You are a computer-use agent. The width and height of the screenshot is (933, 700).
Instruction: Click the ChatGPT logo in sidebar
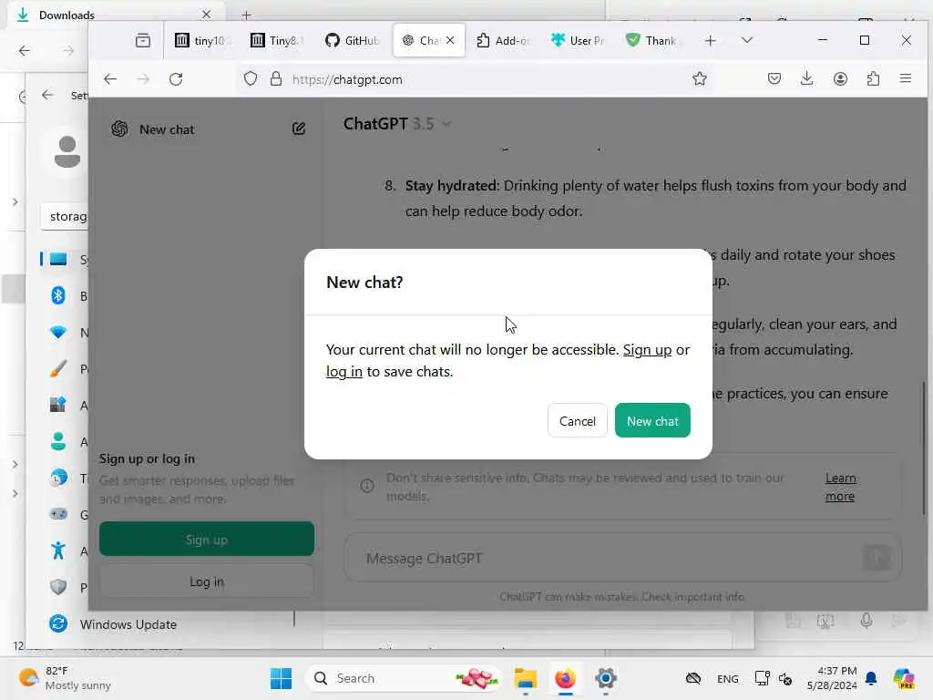(119, 129)
